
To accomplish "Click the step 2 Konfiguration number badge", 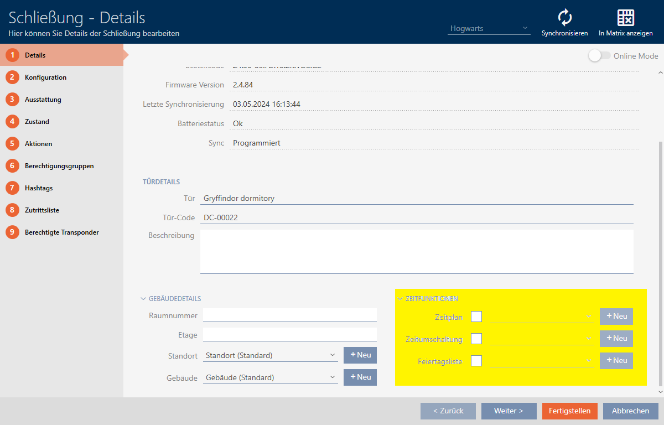I will tap(12, 77).
